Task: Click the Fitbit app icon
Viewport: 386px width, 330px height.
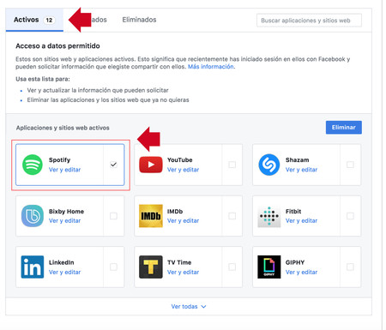Action: point(269,216)
